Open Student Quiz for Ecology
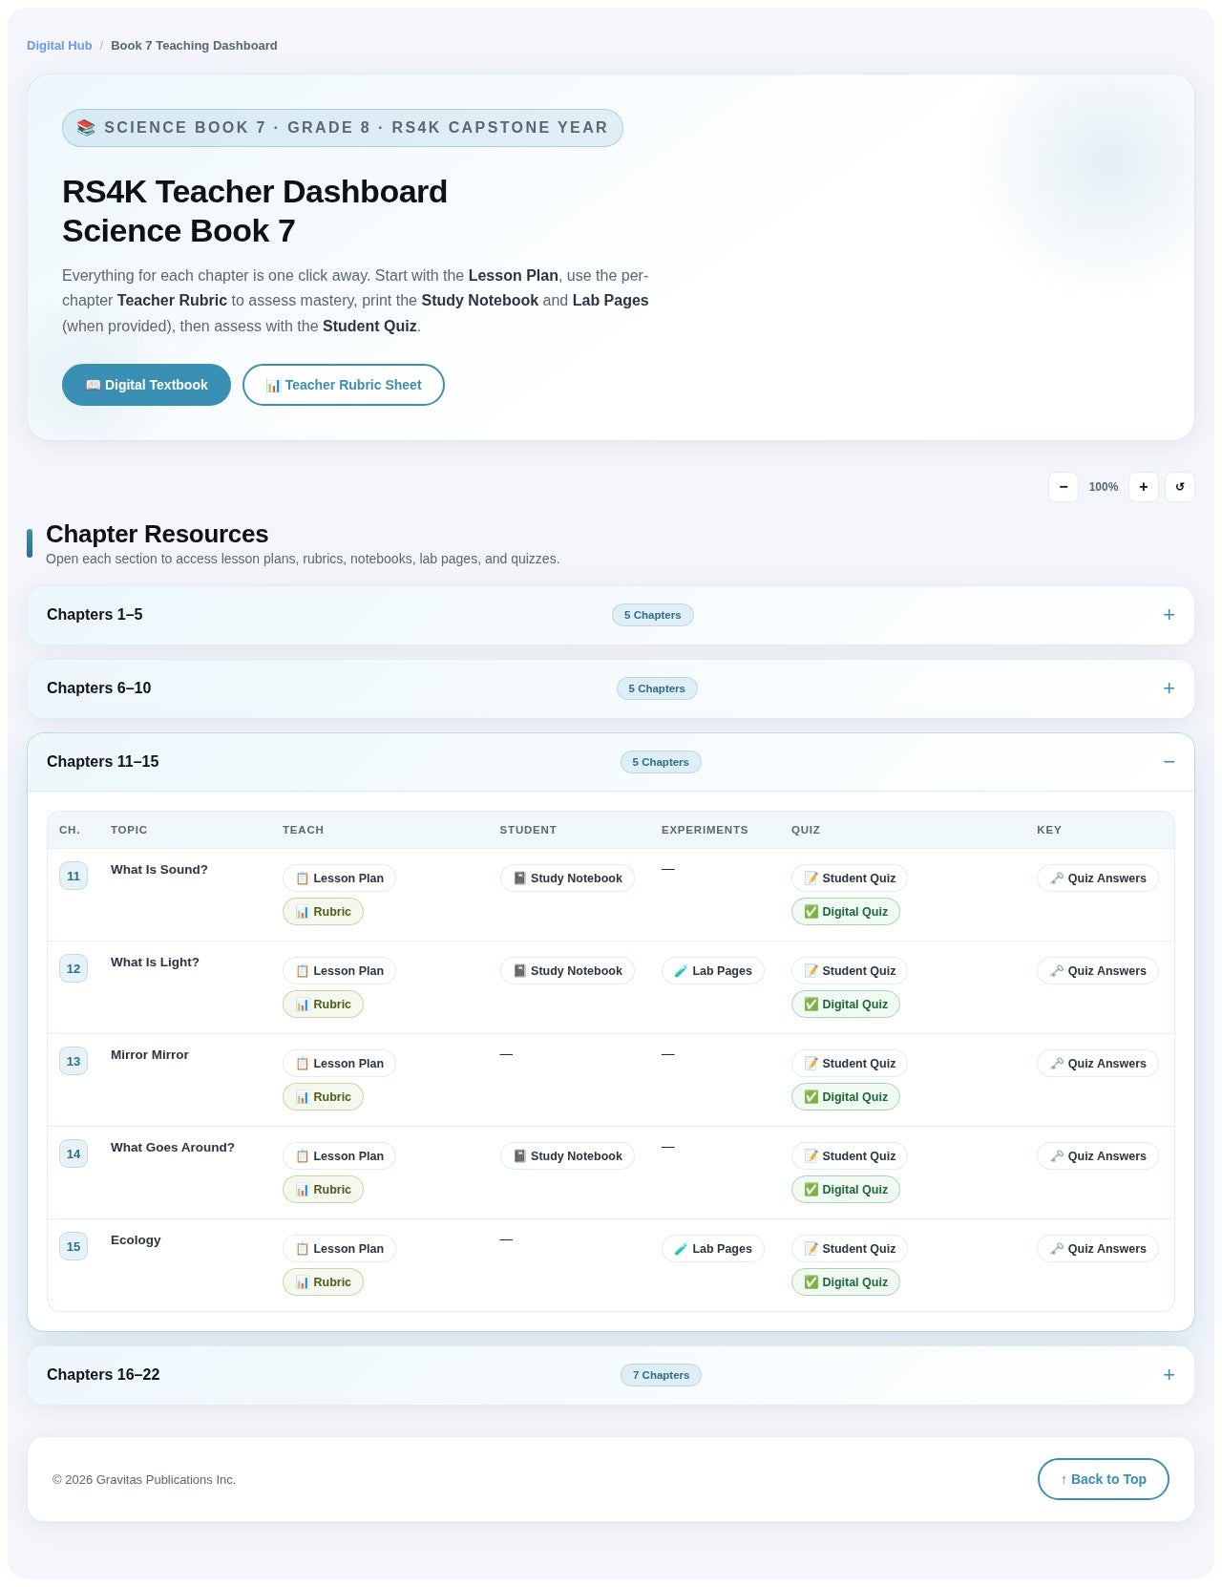Image resolution: width=1222 pixels, height=1587 pixels. [850, 1249]
